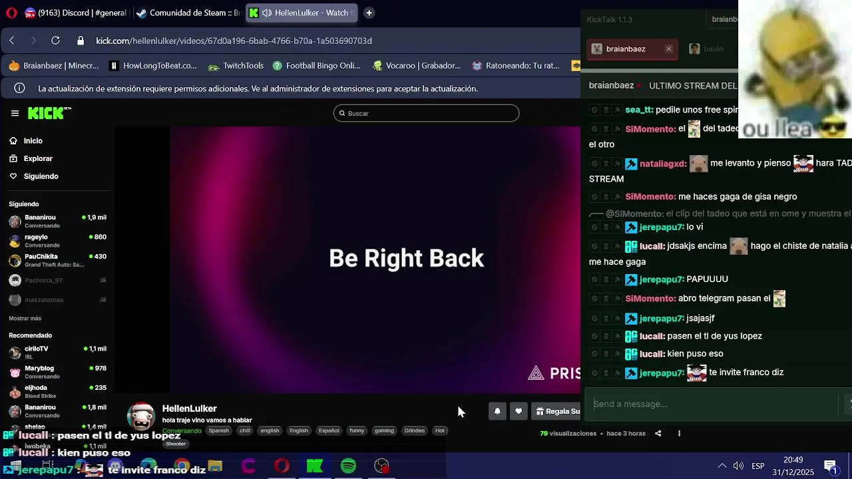Click the browser address bar URL
Viewport: 852px width, 479px height.
pyautogui.click(x=234, y=41)
